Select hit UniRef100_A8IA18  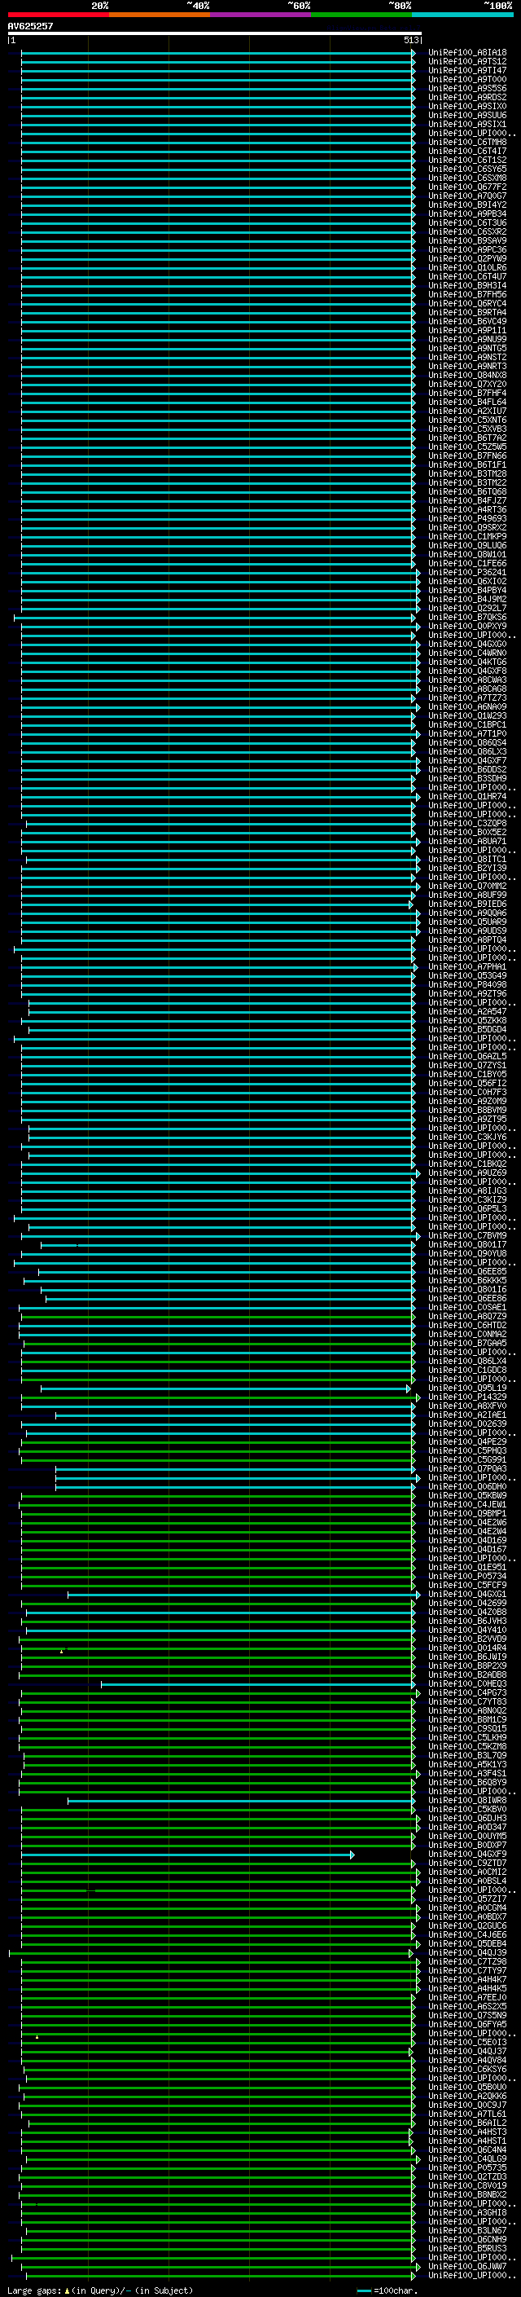point(467,53)
